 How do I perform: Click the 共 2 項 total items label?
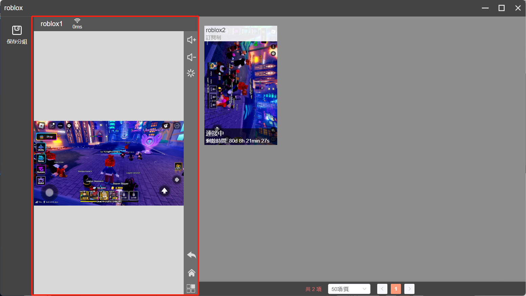point(313,289)
